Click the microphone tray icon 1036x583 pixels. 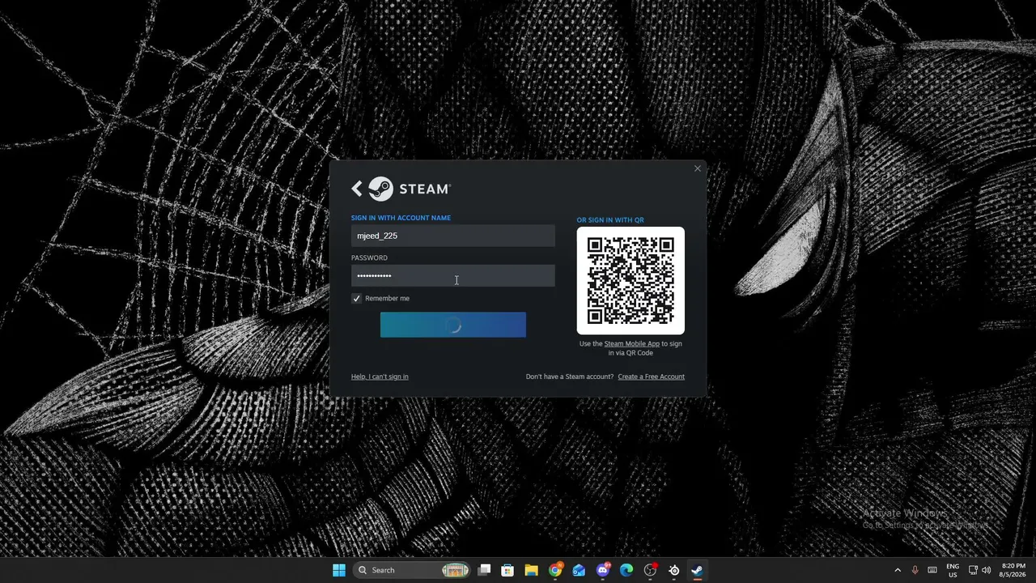(915, 570)
